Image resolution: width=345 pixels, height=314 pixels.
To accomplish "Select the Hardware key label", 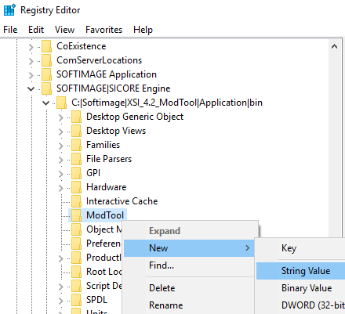I will [x=107, y=187].
